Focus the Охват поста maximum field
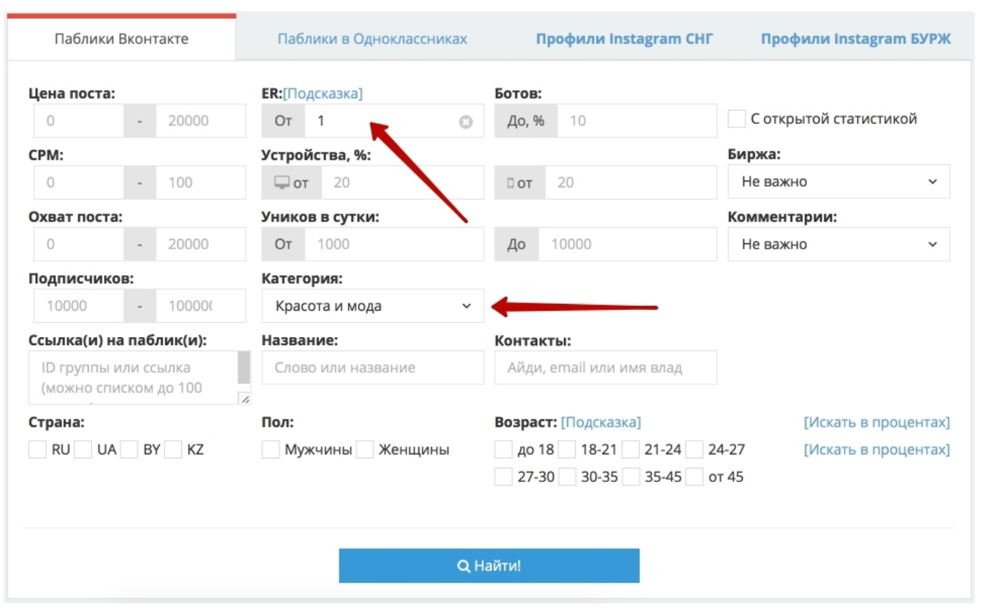The height and width of the screenshot is (616, 999). click(201, 244)
